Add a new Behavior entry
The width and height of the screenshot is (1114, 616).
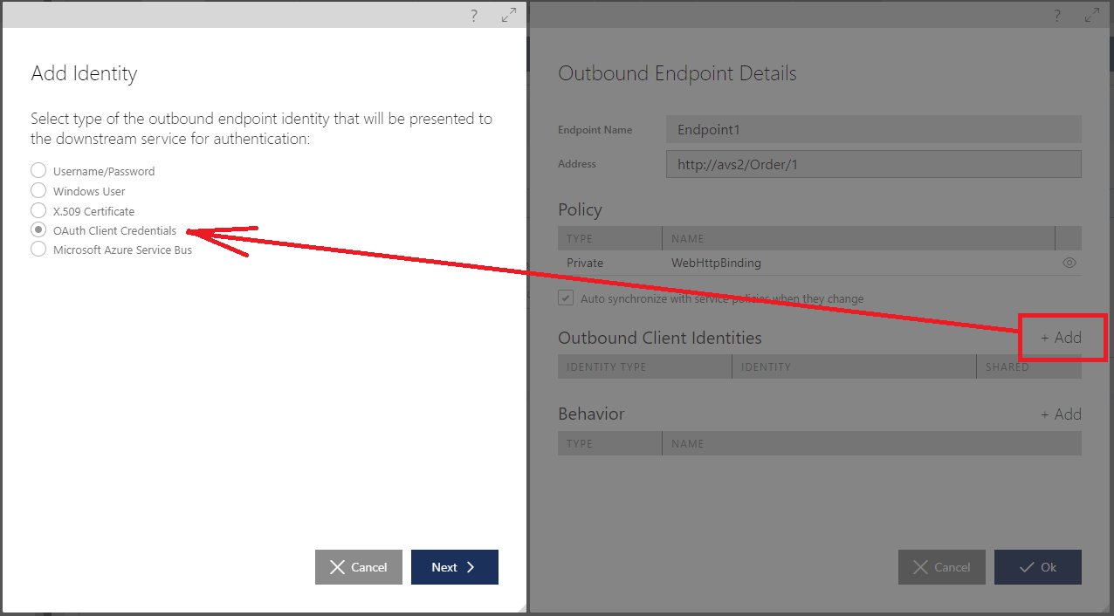coord(1061,414)
